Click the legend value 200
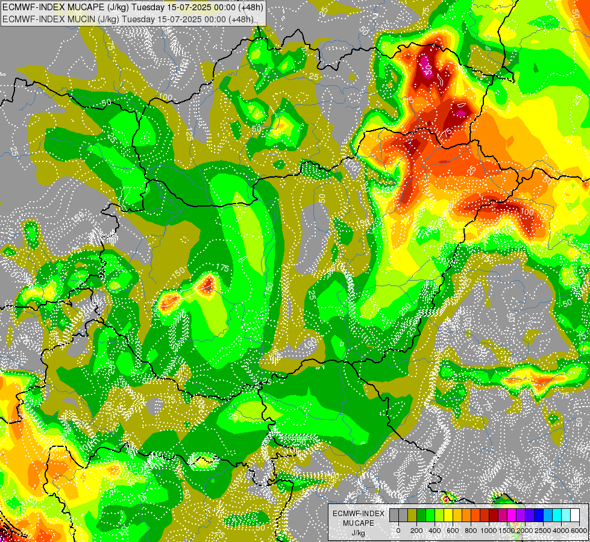The height and width of the screenshot is (542, 590). tap(416, 531)
